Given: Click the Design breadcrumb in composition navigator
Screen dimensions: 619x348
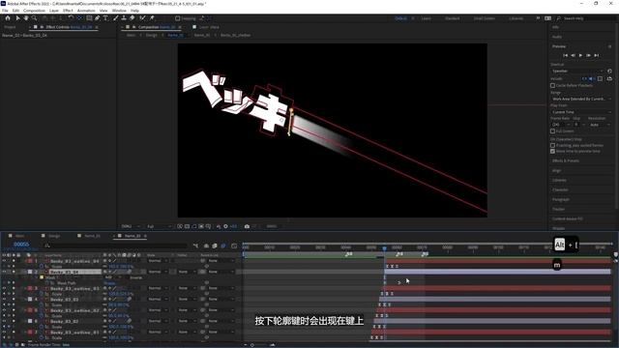Looking at the screenshot, I should 152,35.
